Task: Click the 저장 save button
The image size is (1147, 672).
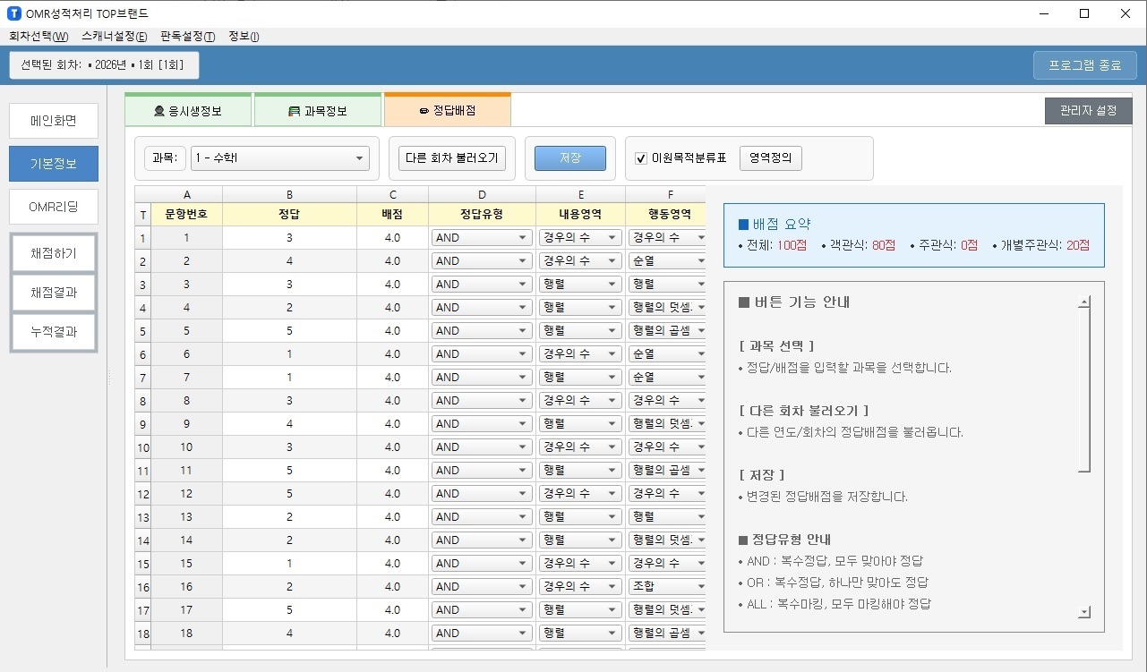Action: coord(569,158)
